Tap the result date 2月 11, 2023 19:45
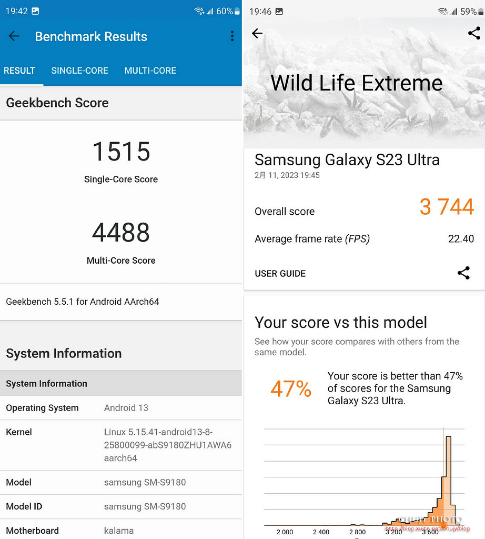Viewport: 485px width, 539px height. coord(287,175)
